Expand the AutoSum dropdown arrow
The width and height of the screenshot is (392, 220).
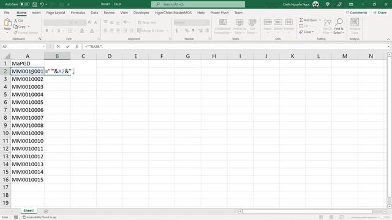point(320,20)
